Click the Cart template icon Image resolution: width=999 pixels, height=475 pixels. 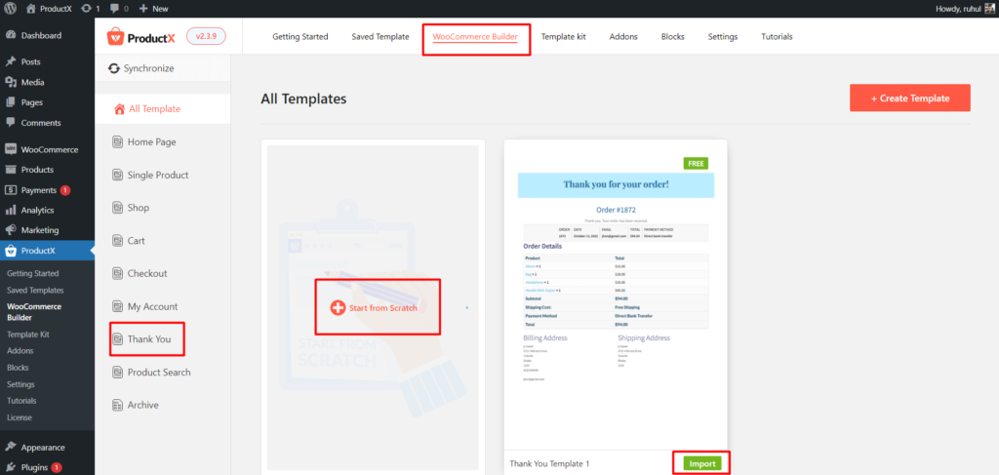coord(117,241)
